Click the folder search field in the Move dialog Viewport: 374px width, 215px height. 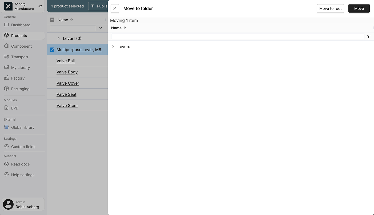click(237, 36)
